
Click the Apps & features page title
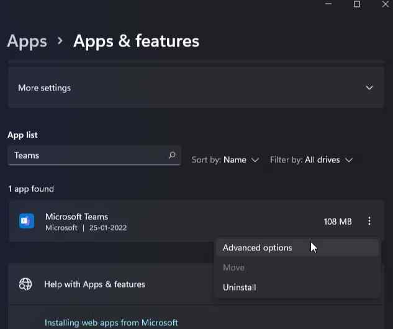click(x=137, y=41)
